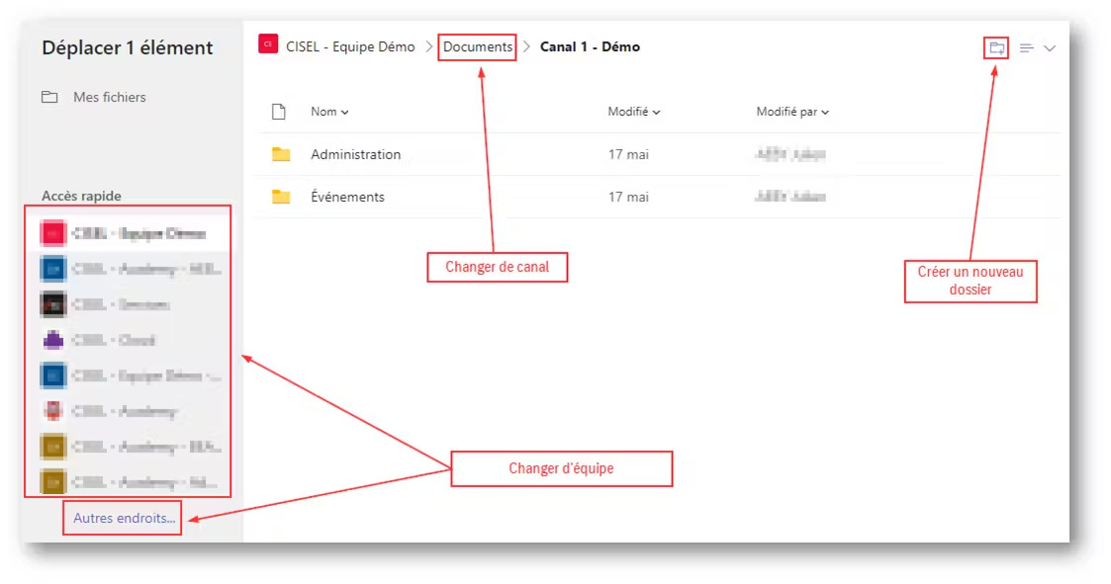Open the Événements folder by name
The width and height of the screenshot is (1111, 584).
[347, 197]
